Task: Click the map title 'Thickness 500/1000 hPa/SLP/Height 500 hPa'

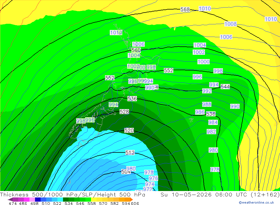Action: click(73, 194)
